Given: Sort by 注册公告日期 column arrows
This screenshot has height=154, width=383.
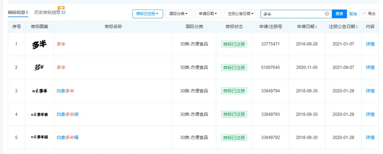Looking at the screenshot, I should pyautogui.click(x=357, y=27).
